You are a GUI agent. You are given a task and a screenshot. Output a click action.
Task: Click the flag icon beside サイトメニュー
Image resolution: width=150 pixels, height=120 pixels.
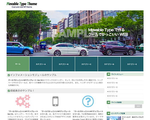108,74
